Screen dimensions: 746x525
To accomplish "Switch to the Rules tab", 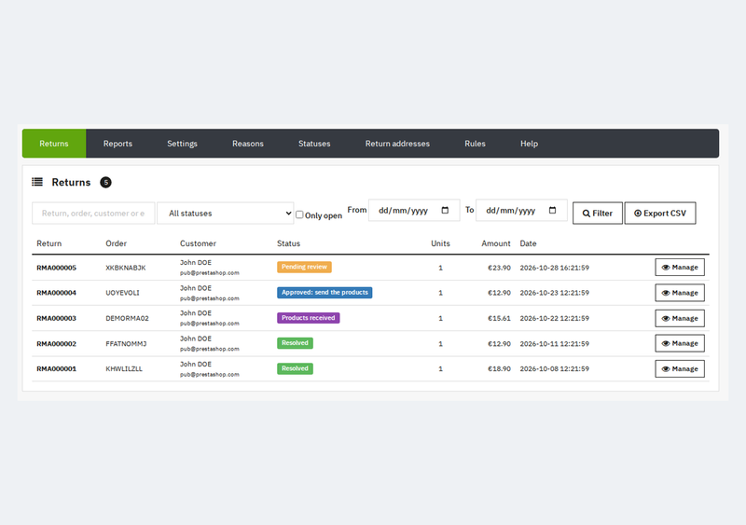I will click(475, 144).
